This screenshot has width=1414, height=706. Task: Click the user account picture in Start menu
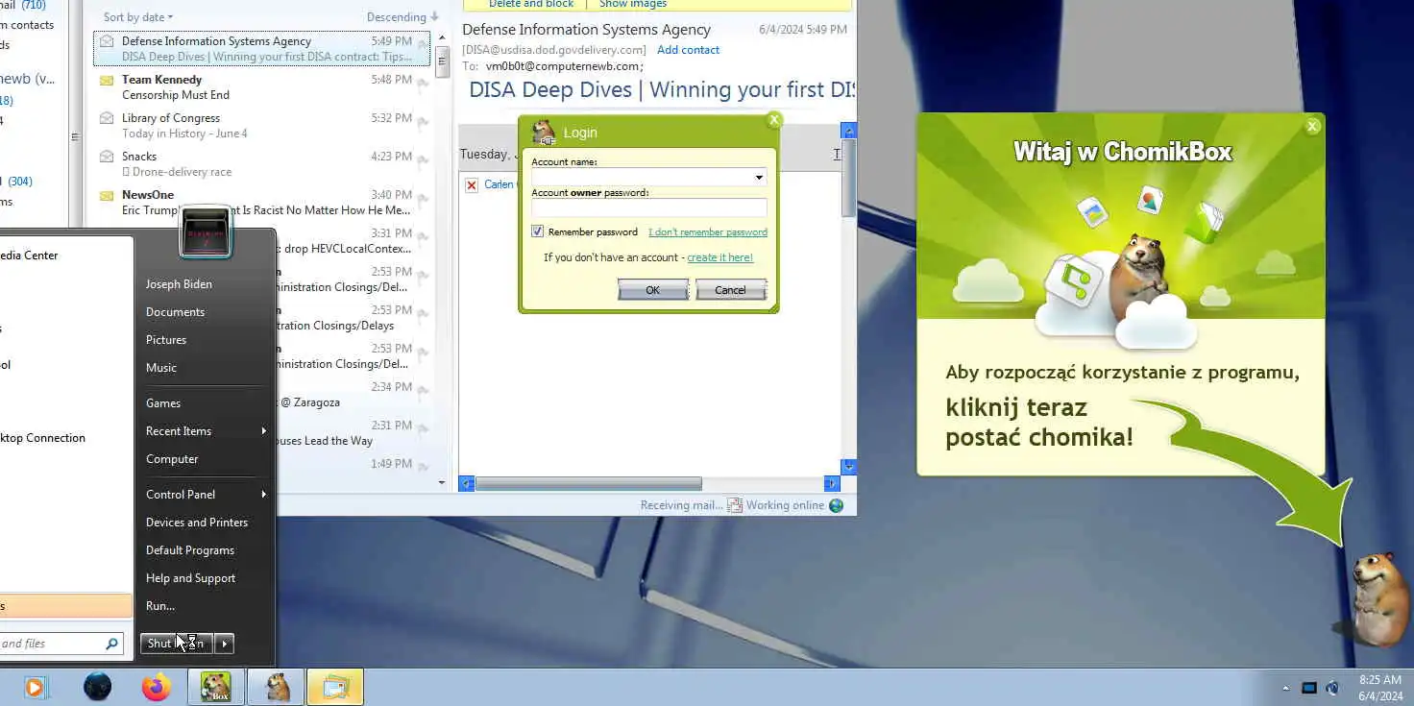click(x=206, y=232)
